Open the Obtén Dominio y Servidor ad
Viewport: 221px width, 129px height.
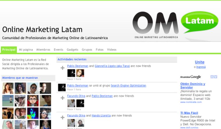tap(193, 86)
